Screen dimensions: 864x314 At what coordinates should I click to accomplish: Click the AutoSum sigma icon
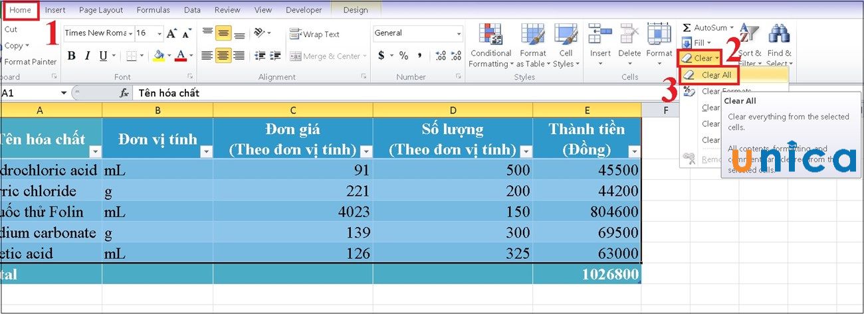687,28
